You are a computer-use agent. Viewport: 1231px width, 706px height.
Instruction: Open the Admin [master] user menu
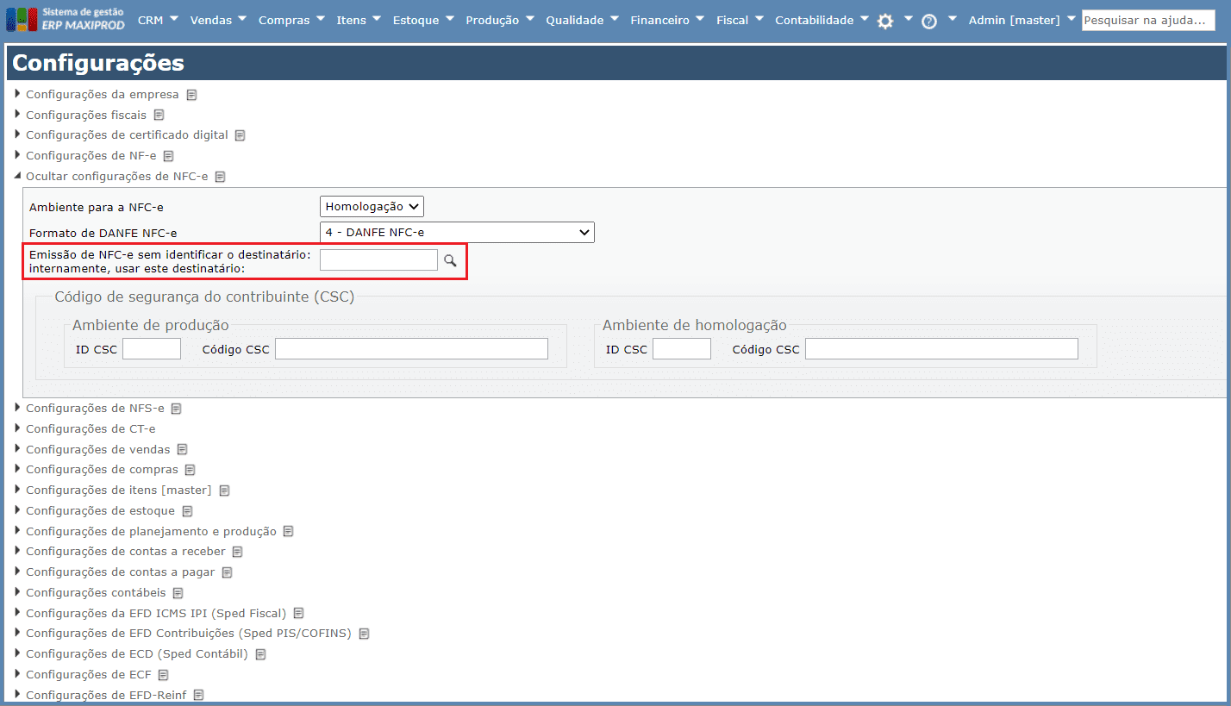[1022, 20]
